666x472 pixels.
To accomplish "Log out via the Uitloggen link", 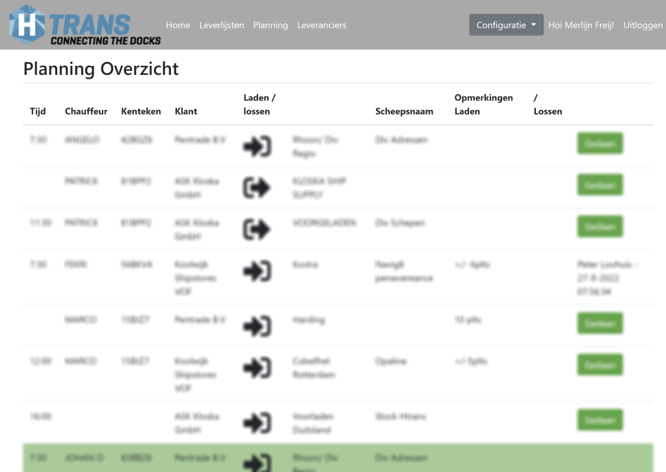I will click(x=643, y=25).
